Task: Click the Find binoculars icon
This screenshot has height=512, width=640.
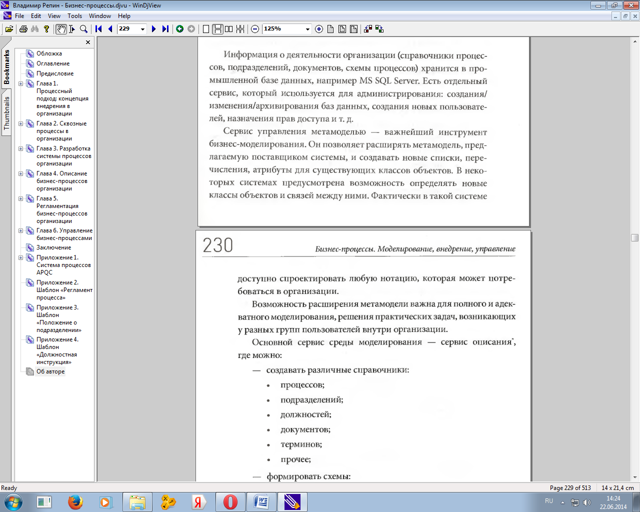Action: (34, 29)
